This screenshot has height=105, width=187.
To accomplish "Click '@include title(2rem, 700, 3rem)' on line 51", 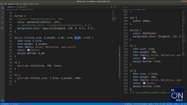I will (x=39, y=66).
